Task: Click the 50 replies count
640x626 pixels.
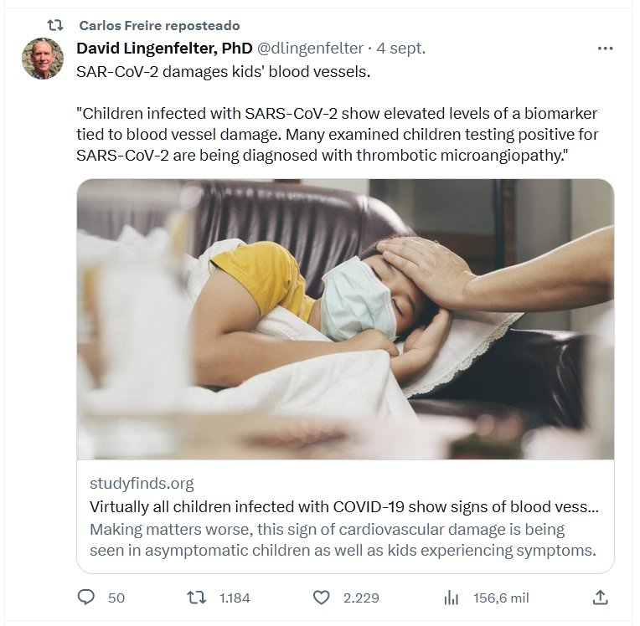Action: pyautogui.click(x=116, y=598)
